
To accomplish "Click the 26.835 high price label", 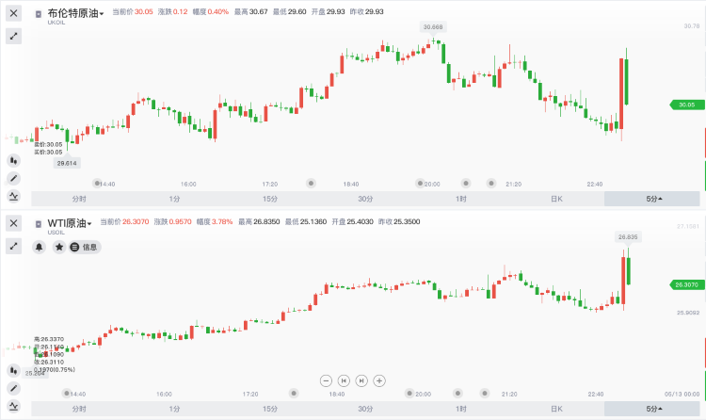I will tap(628, 237).
